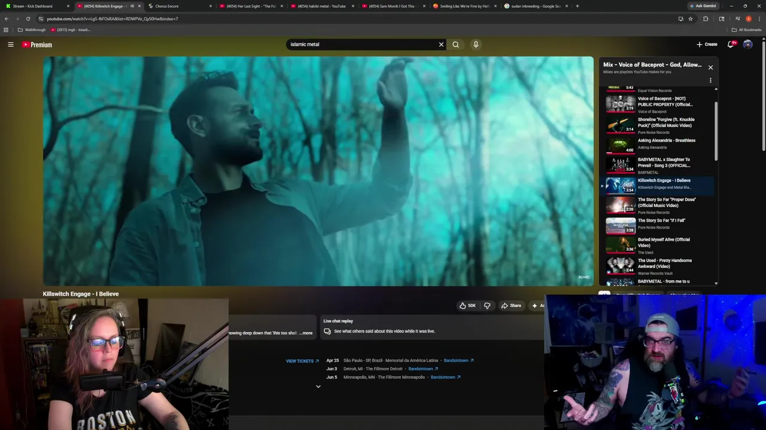Open a new browser tab

coord(577,6)
